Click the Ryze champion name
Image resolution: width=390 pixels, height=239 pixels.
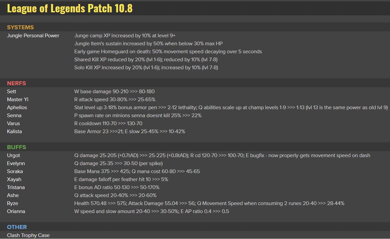click(x=12, y=203)
